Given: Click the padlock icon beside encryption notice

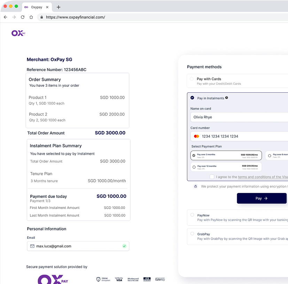Looking at the screenshot, I should pos(195,186).
